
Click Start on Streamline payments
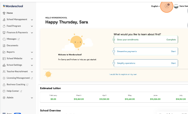tap(173, 51)
